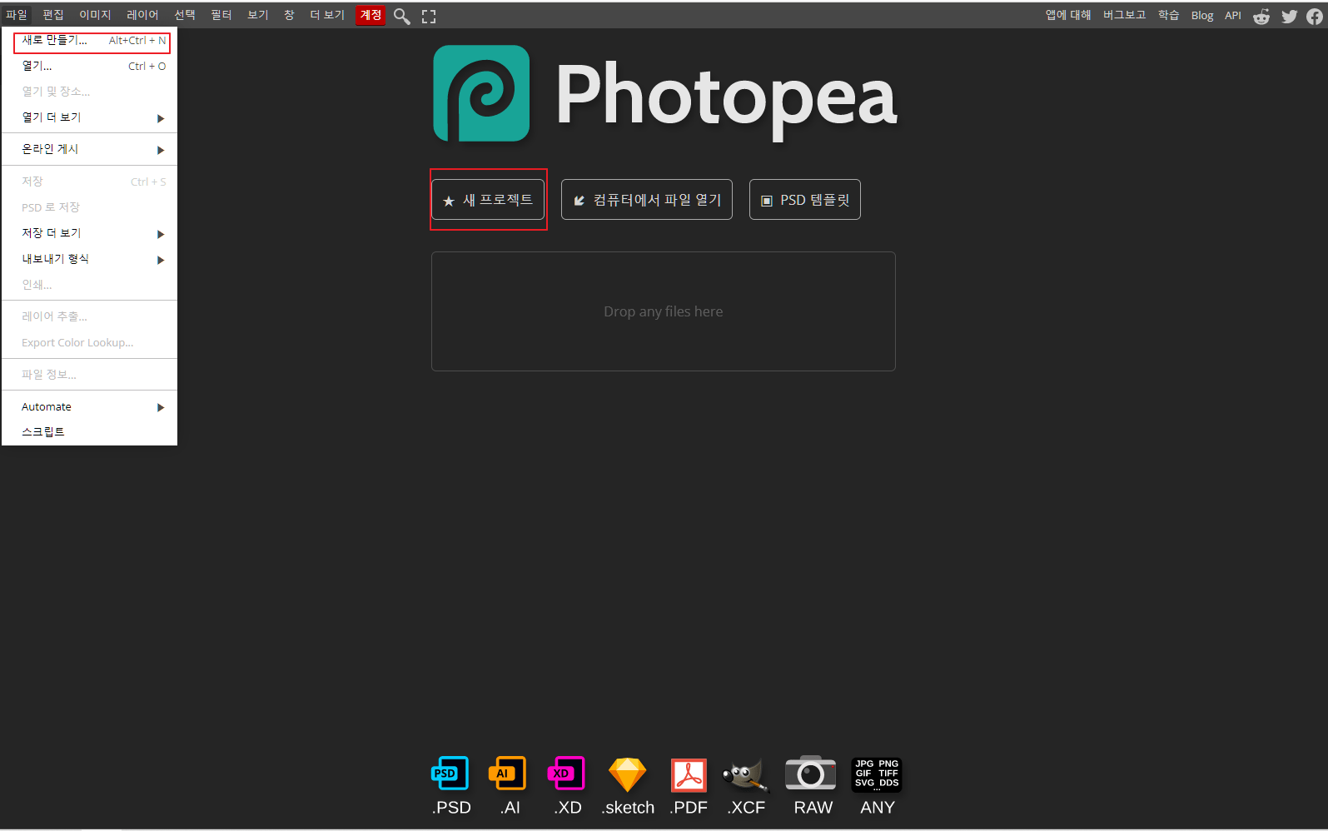The height and width of the screenshot is (831, 1328).
Task: Open the 보기 menu
Action: [x=258, y=15]
